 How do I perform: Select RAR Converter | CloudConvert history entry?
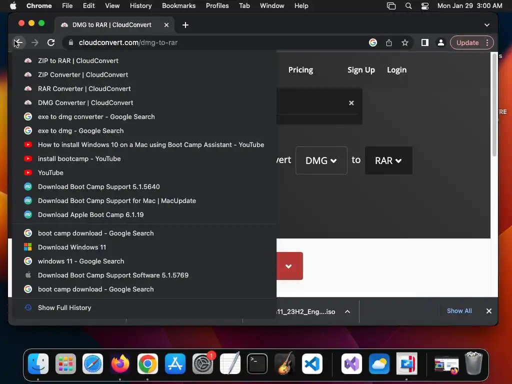[144, 89]
